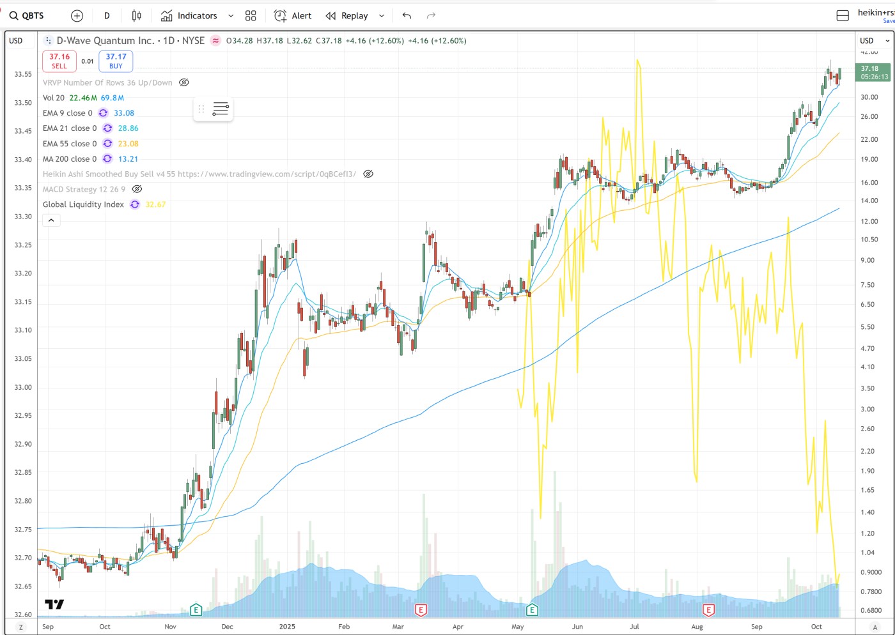Collapse the indicator legend list
Viewport: 895px width, 635px height.
[x=51, y=220]
